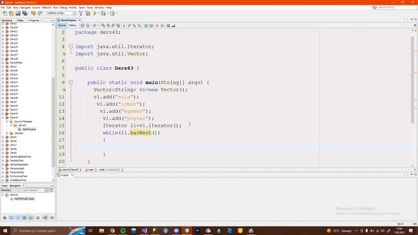Click Next Bookmark editor icon

click(x=135, y=25)
